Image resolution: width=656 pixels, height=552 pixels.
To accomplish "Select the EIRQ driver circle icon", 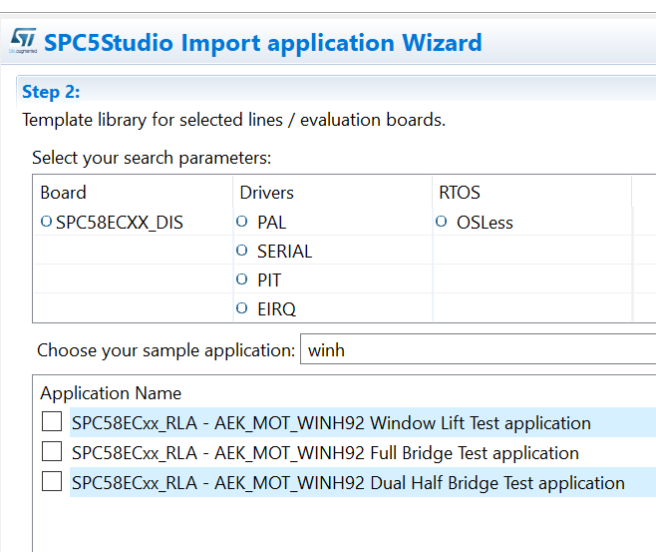I will pos(242,308).
